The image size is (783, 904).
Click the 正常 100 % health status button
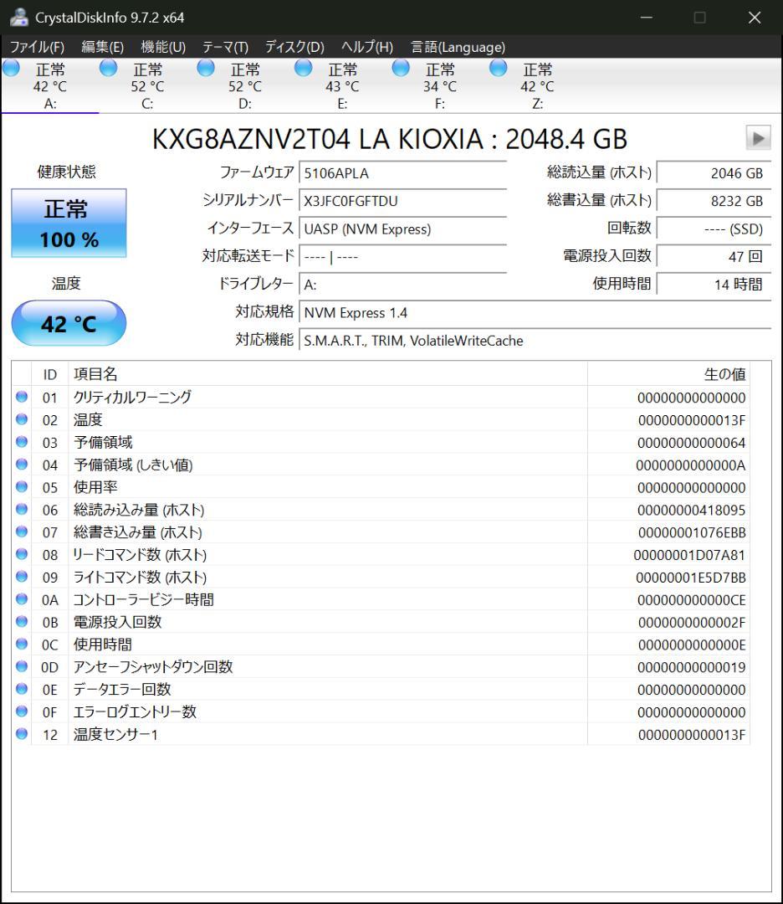click(69, 223)
